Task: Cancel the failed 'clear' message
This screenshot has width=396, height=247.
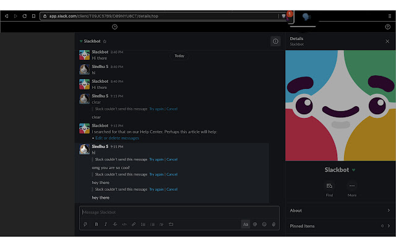Action: 172,109
